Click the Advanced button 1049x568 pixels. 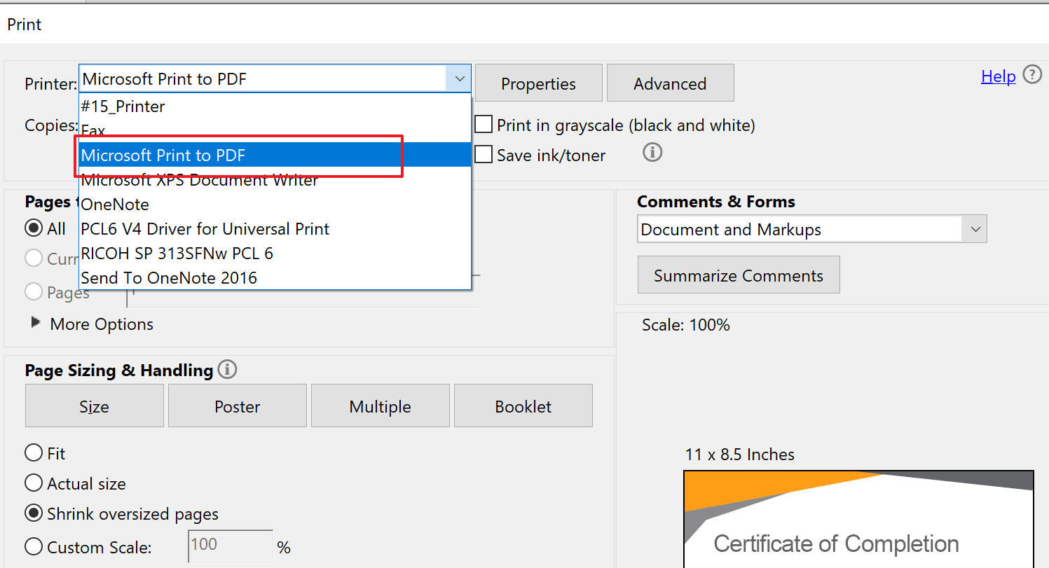tap(670, 83)
